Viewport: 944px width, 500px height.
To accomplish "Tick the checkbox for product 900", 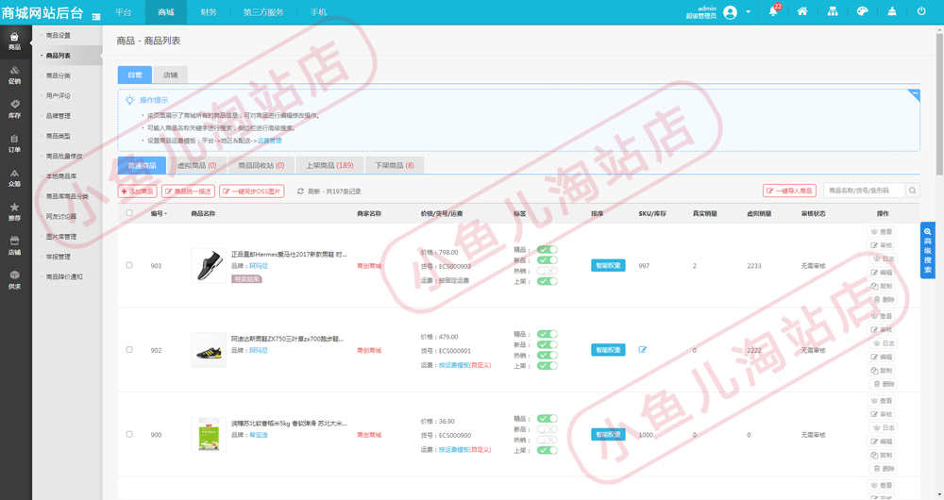I will pos(129,434).
